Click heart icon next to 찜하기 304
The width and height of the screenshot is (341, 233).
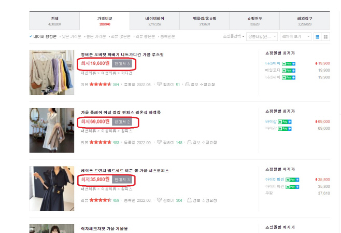tap(159, 200)
